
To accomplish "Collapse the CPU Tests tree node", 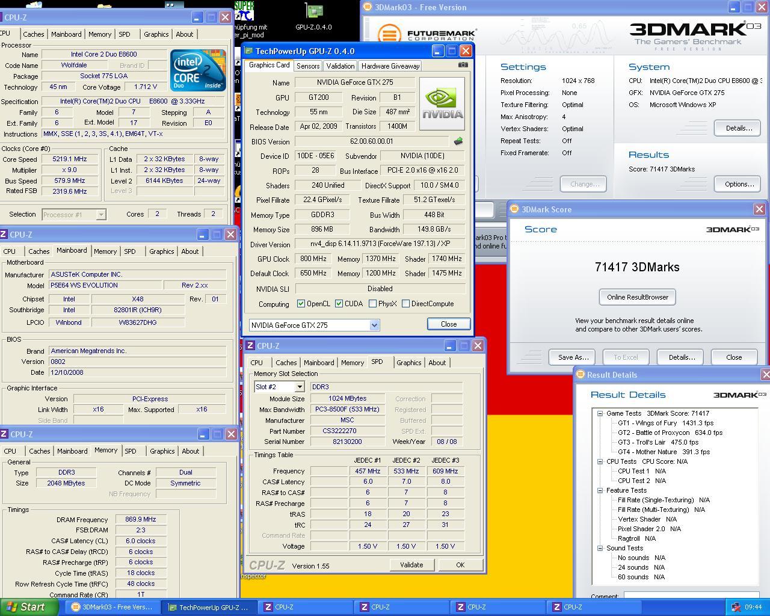I will (600, 461).
